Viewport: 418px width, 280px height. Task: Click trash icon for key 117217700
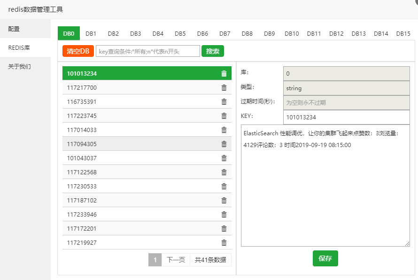pos(224,87)
